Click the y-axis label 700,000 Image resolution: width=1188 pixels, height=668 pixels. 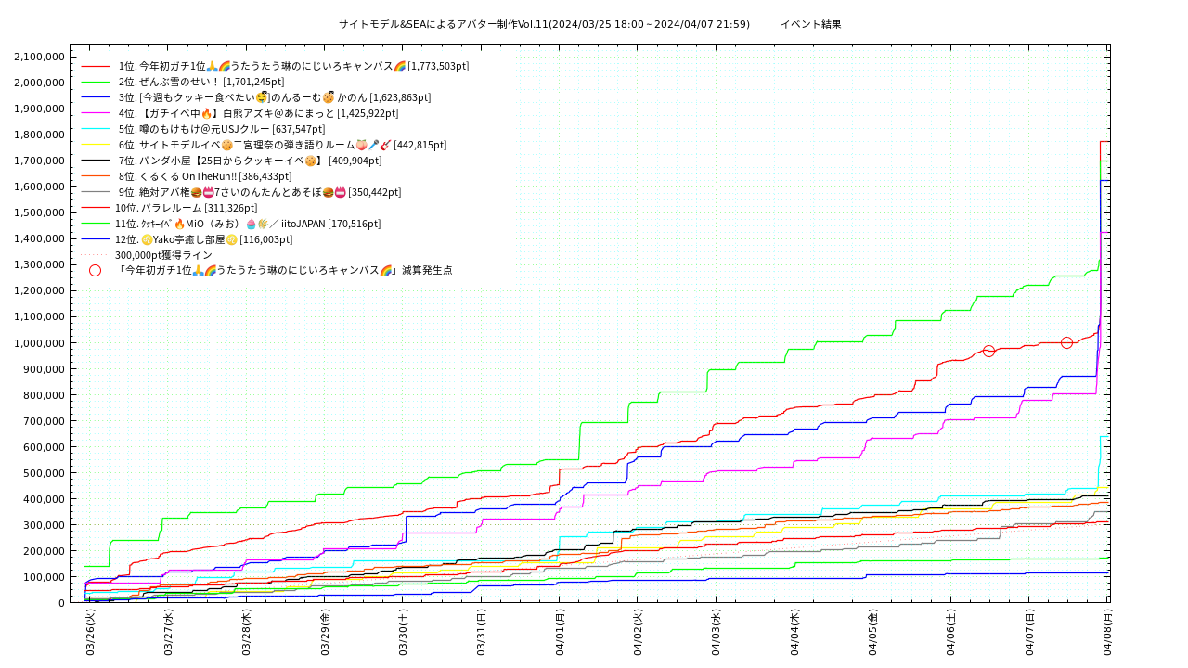(x=45, y=421)
